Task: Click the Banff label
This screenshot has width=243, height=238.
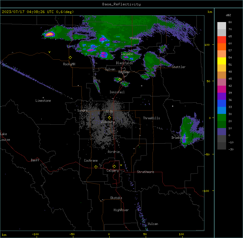Action: pos(35,160)
